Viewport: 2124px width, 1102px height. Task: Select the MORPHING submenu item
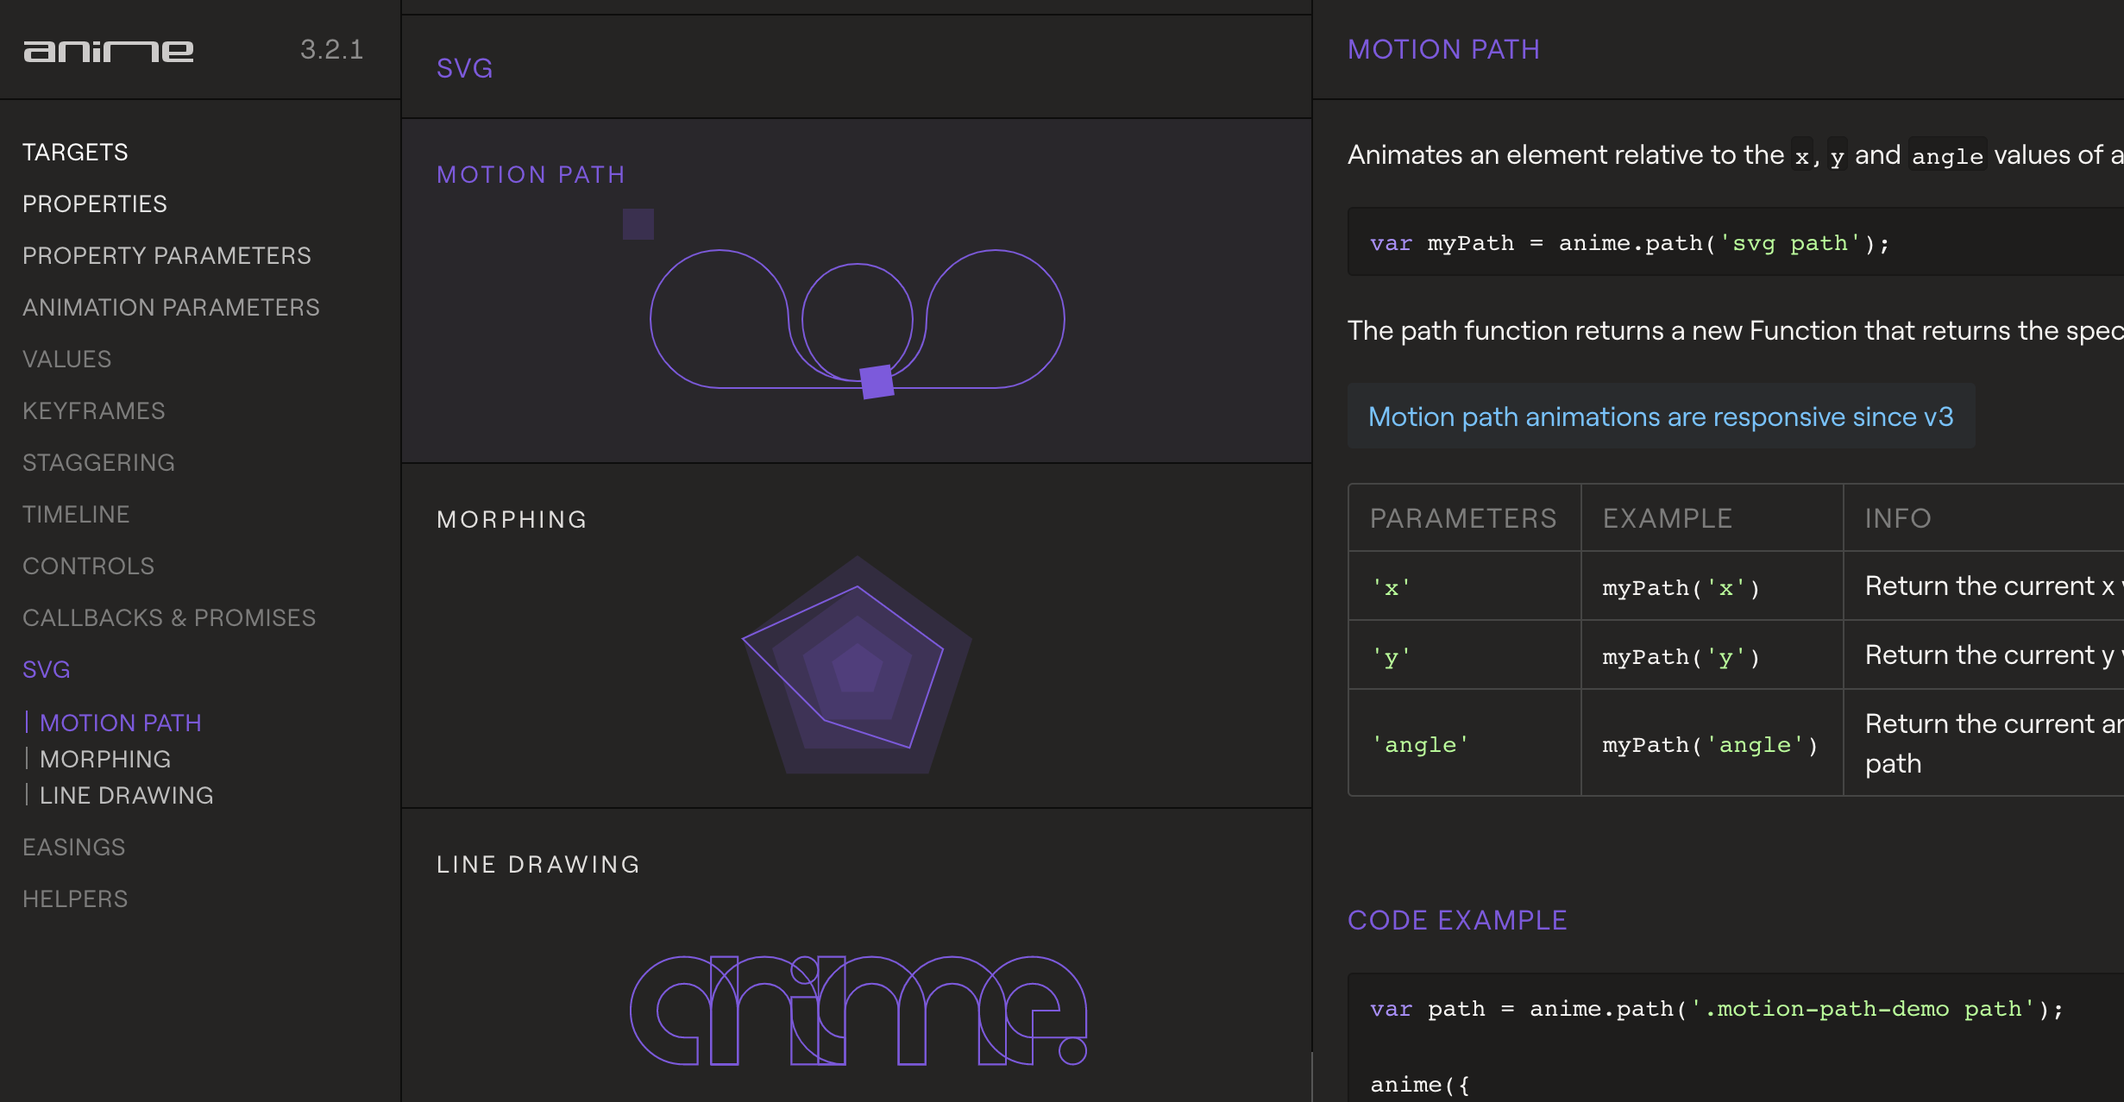point(105,760)
